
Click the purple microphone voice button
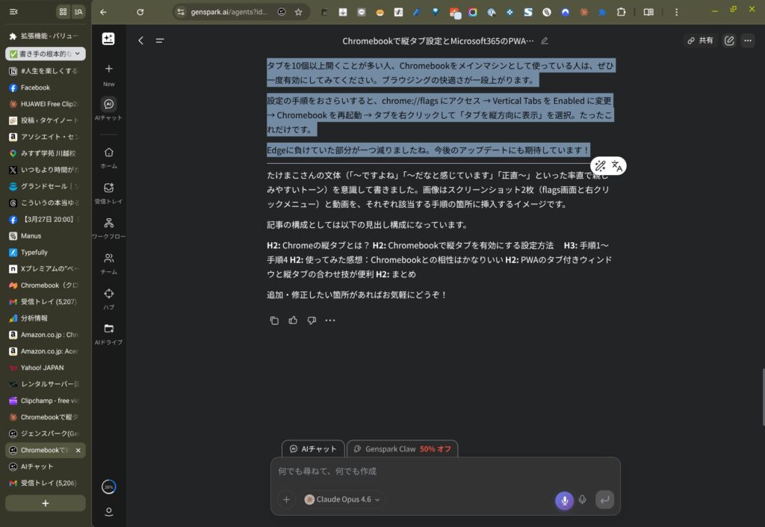(x=564, y=500)
